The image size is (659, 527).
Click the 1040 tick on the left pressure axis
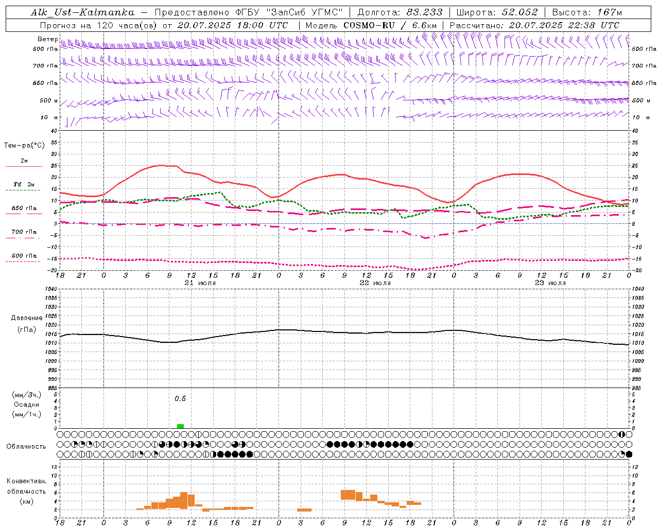point(50,289)
